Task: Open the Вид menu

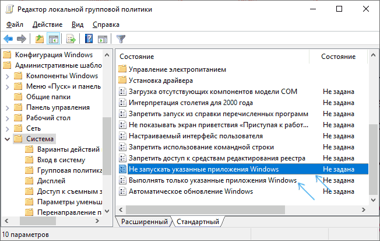Action: (78, 25)
